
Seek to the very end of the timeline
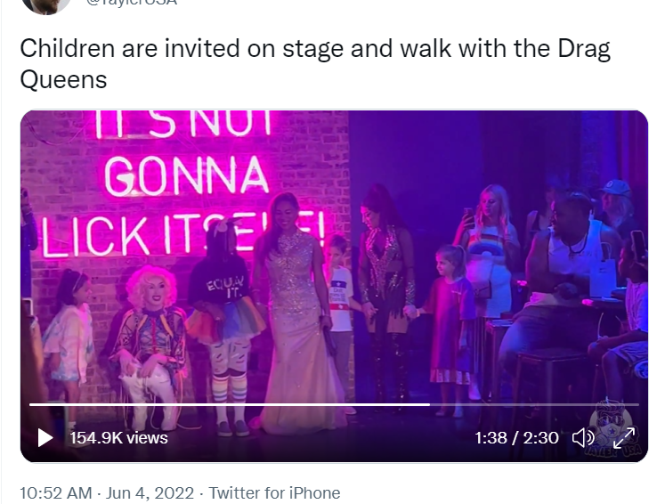638,404
